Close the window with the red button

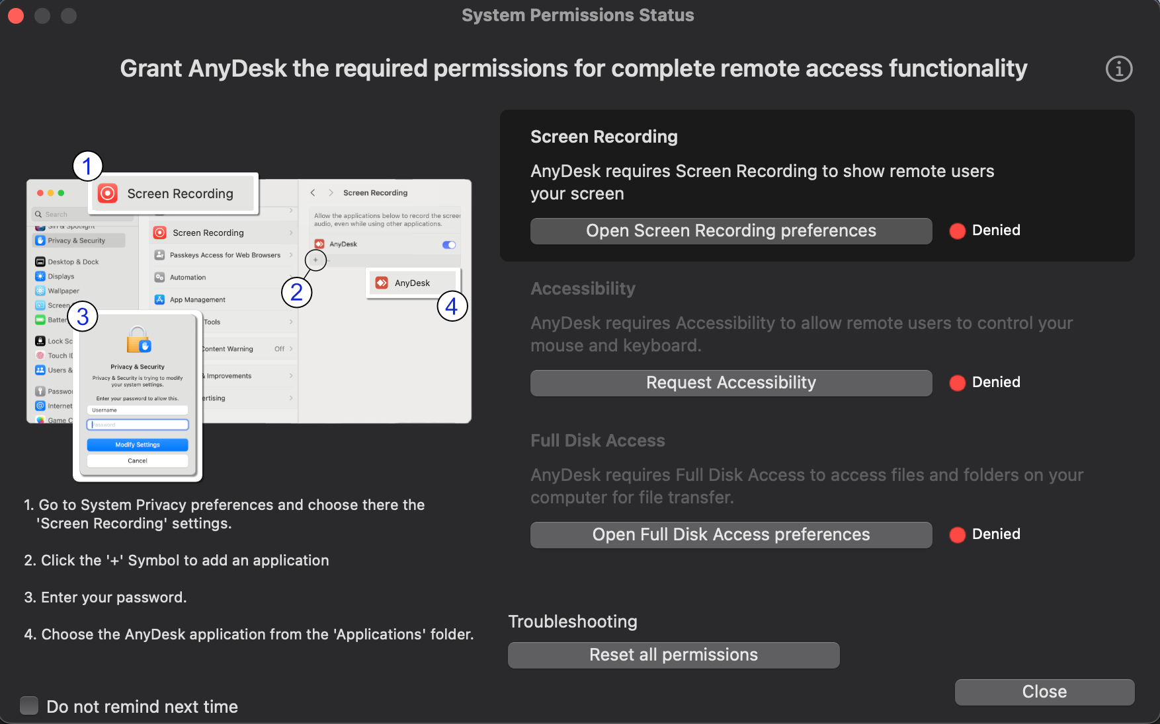coord(16,15)
